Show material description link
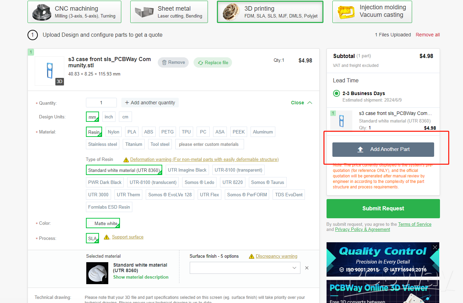Image resolution: width=463 pixels, height=303 pixels. 141,277
